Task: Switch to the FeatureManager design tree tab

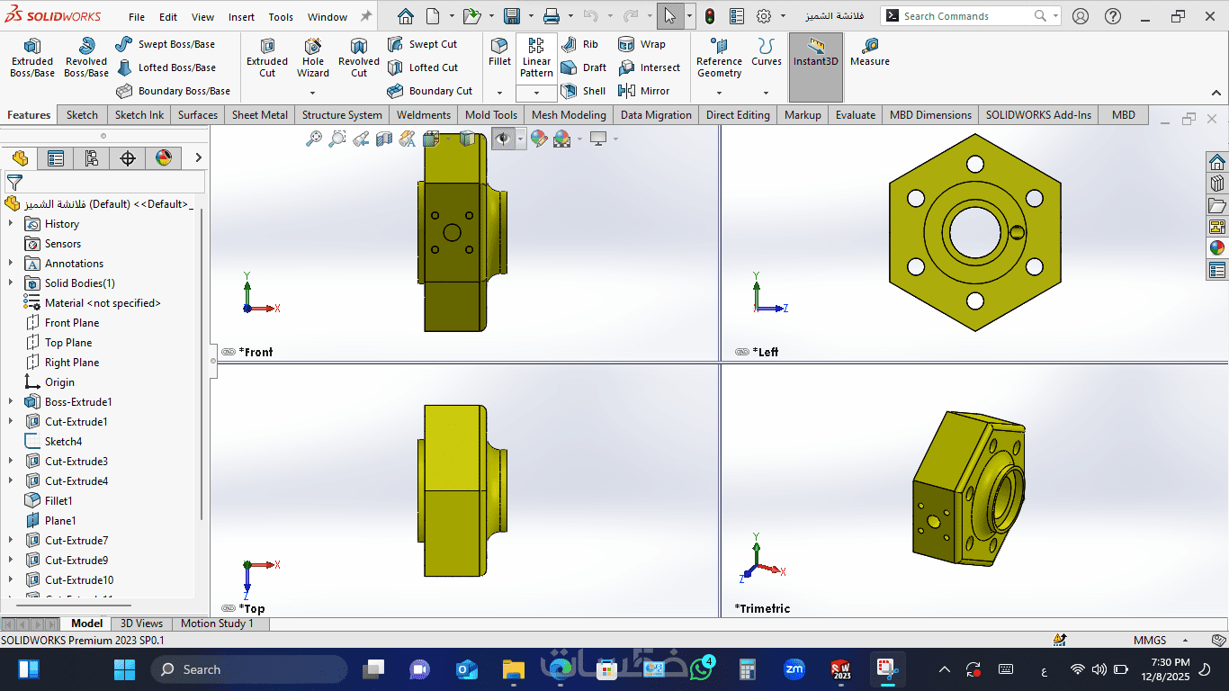Action: [x=20, y=158]
